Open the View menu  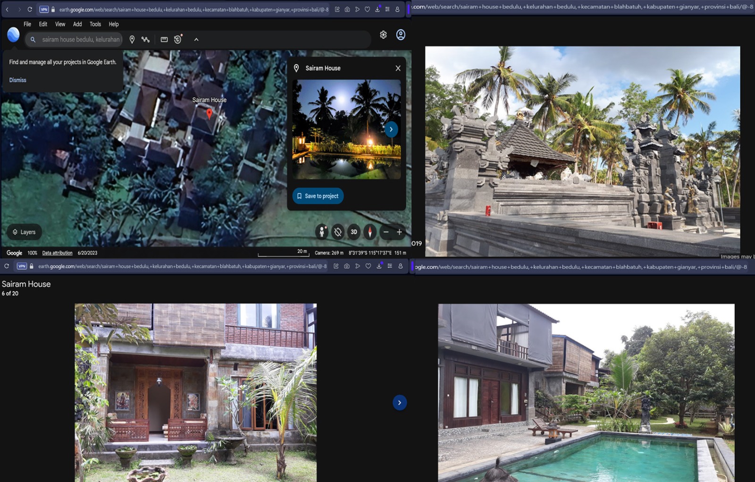(x=60, y=24)
